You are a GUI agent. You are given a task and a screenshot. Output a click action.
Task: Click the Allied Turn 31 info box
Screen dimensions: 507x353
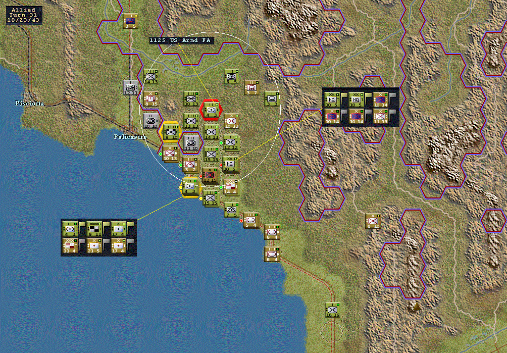24,15
